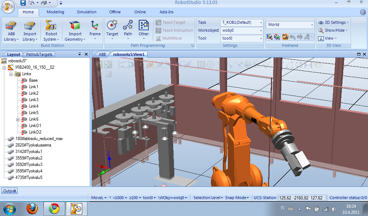Open the Path Programming dialog launcher
This screenshot has width=368, height=216.
pos(193,46)
